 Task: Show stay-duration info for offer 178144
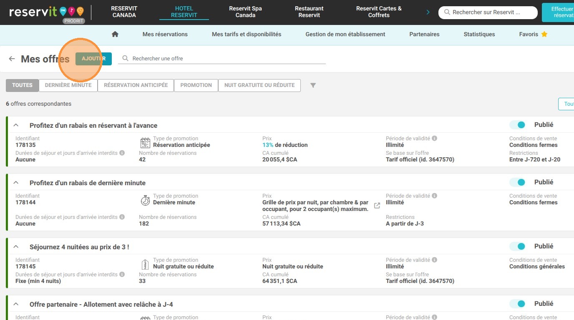pyautogui.click(x=122, y=217)
